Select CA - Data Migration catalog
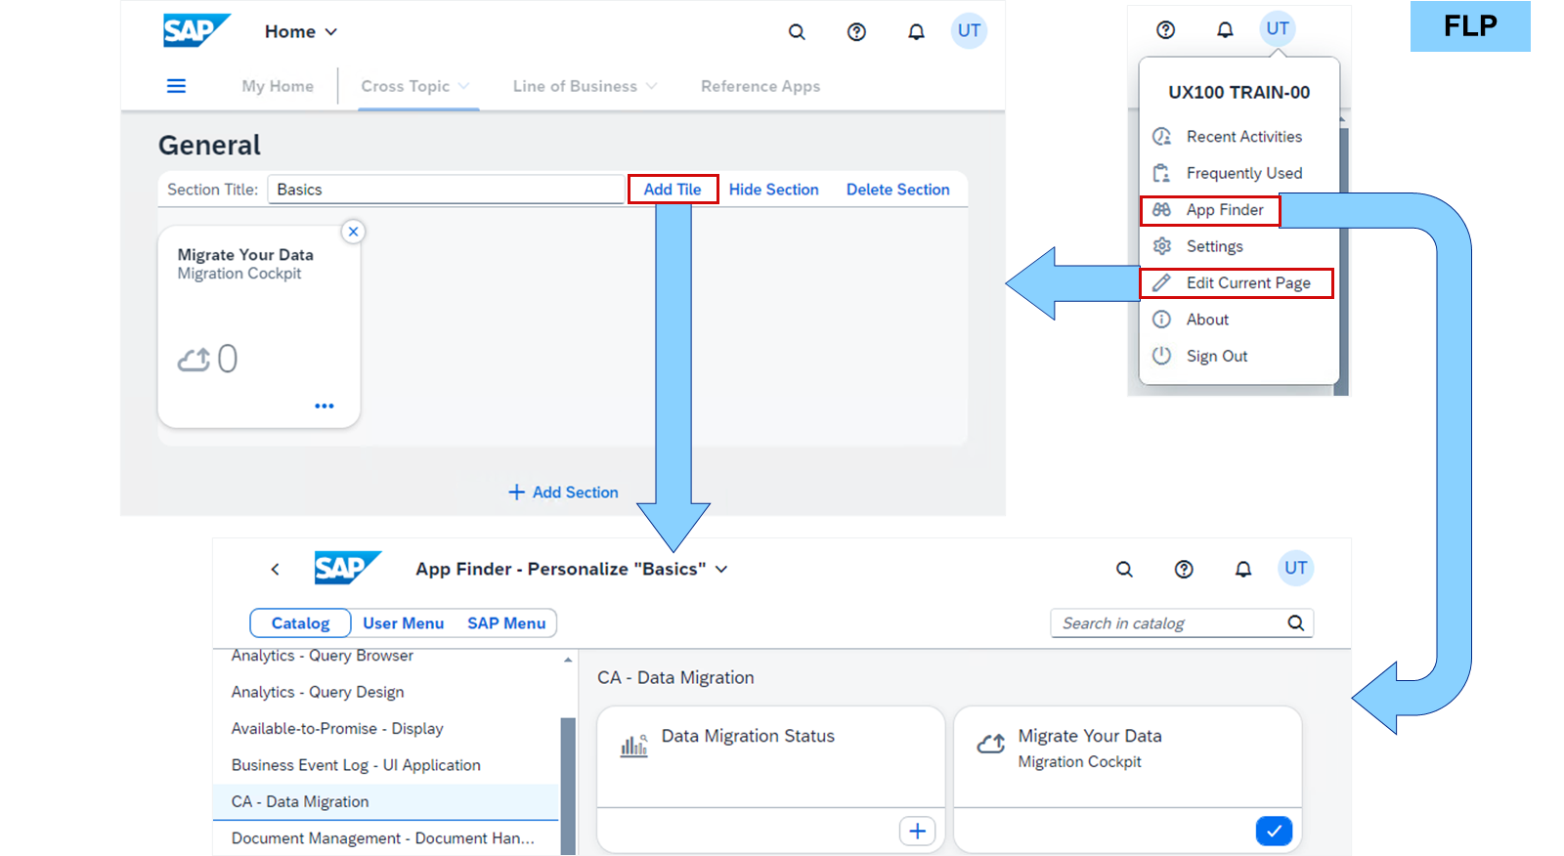The width and height of the screenshot is (1564, 856). click(385, 802)
